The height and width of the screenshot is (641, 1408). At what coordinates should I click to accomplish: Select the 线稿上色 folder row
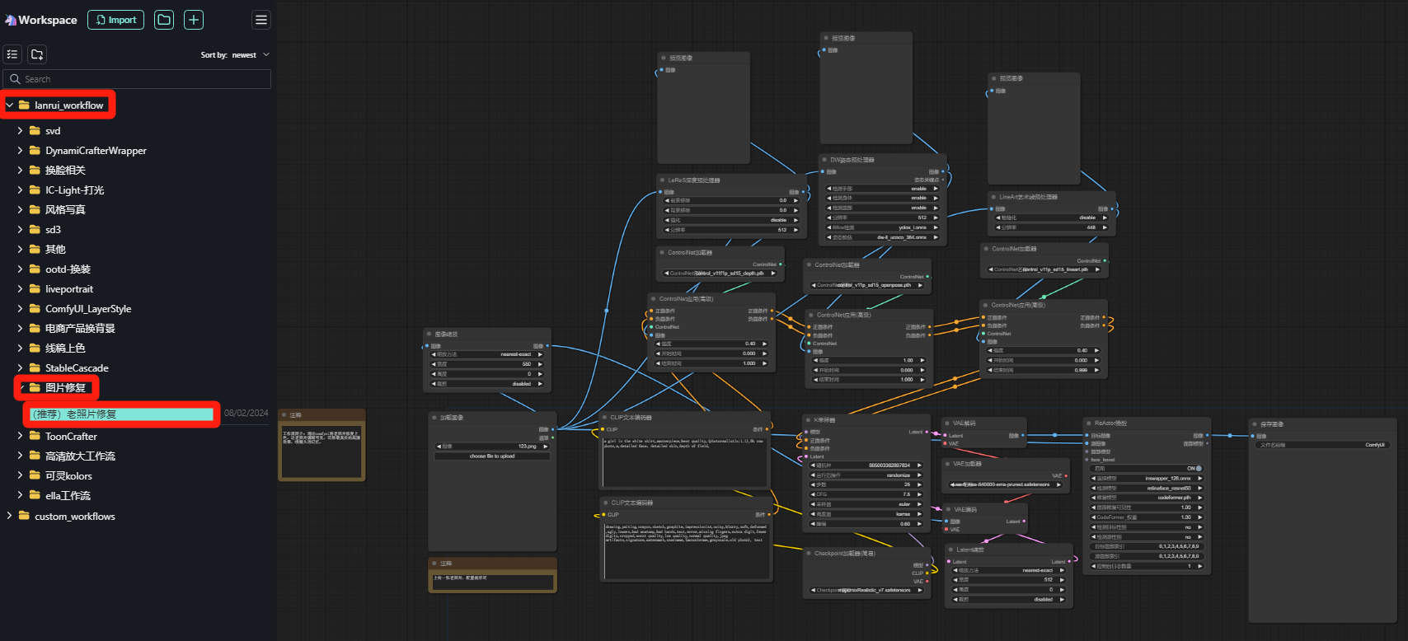tap(137, 348)
